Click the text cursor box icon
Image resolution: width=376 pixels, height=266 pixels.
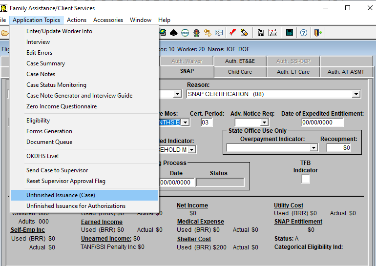219,32
